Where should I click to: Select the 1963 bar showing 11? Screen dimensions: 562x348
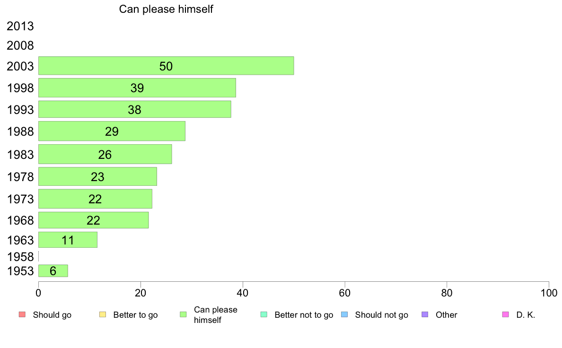click(68, 240)
